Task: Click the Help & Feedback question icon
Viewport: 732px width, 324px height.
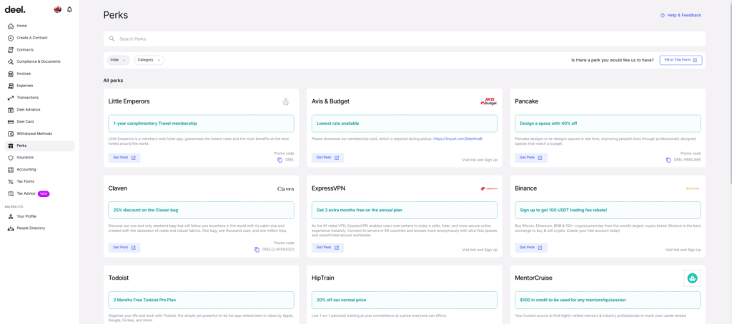Action: (x=663, y=16)
